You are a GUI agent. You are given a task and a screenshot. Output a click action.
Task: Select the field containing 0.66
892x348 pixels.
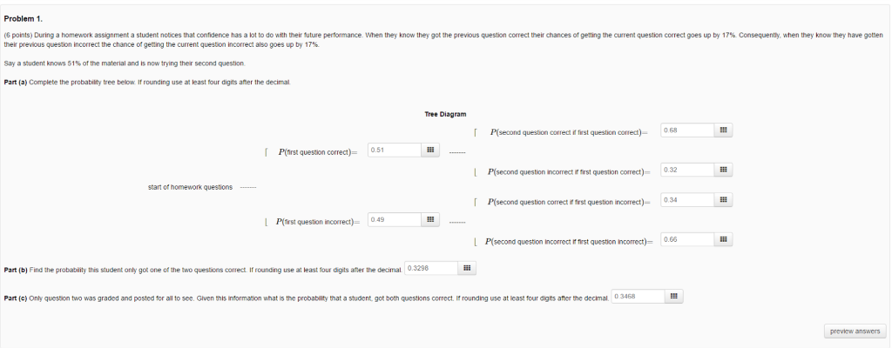pos(688,239)
